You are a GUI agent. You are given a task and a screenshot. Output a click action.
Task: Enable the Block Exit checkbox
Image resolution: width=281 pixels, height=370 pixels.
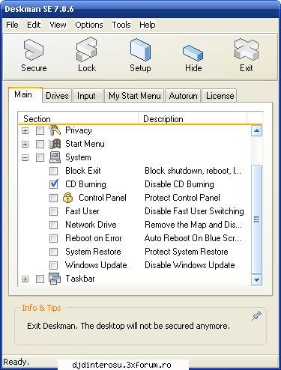pyautogui.click(x=53, y=171)
